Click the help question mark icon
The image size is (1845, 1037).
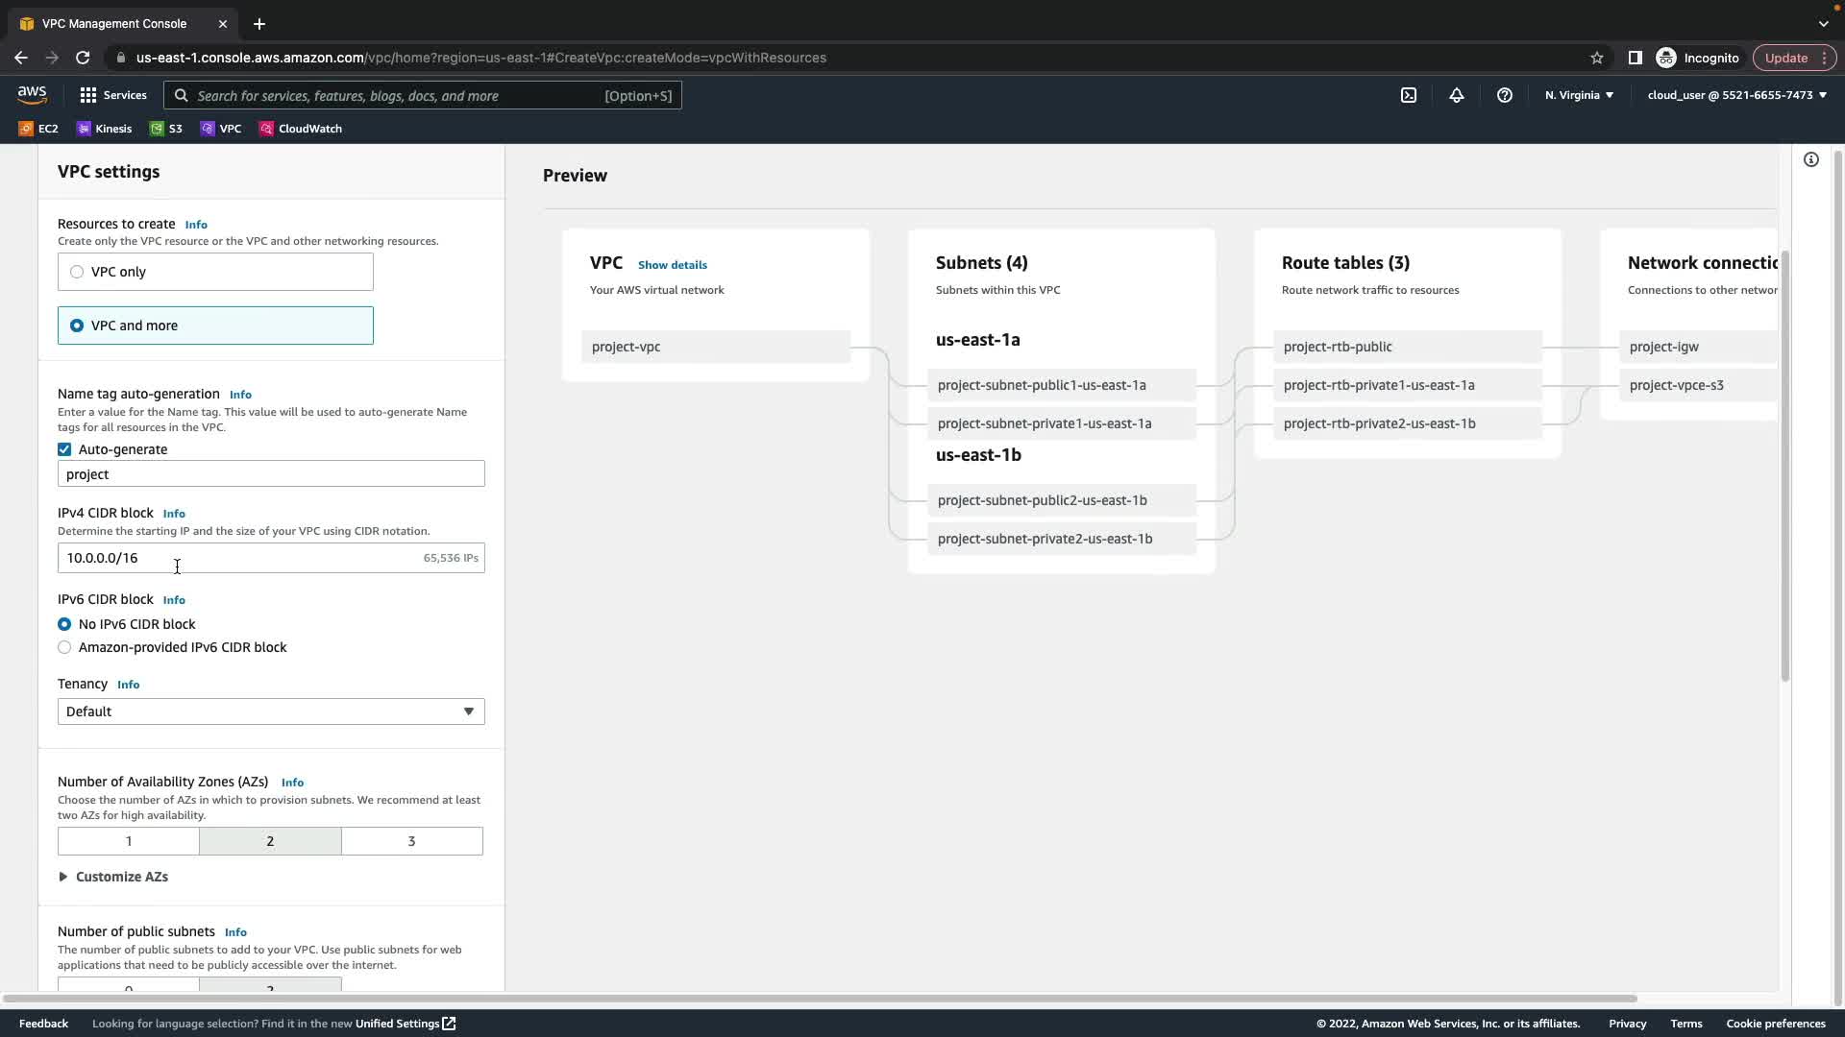click(1505, 95)
